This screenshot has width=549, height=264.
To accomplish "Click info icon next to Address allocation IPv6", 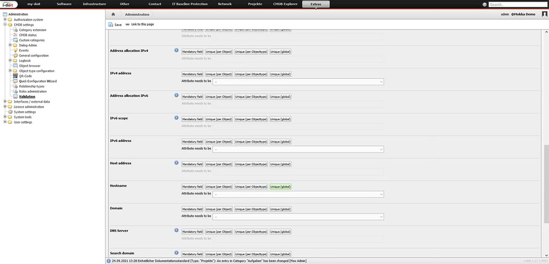I will tap(177, 95).
